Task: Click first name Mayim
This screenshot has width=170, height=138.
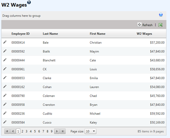Action: click(x=94, y=52)
